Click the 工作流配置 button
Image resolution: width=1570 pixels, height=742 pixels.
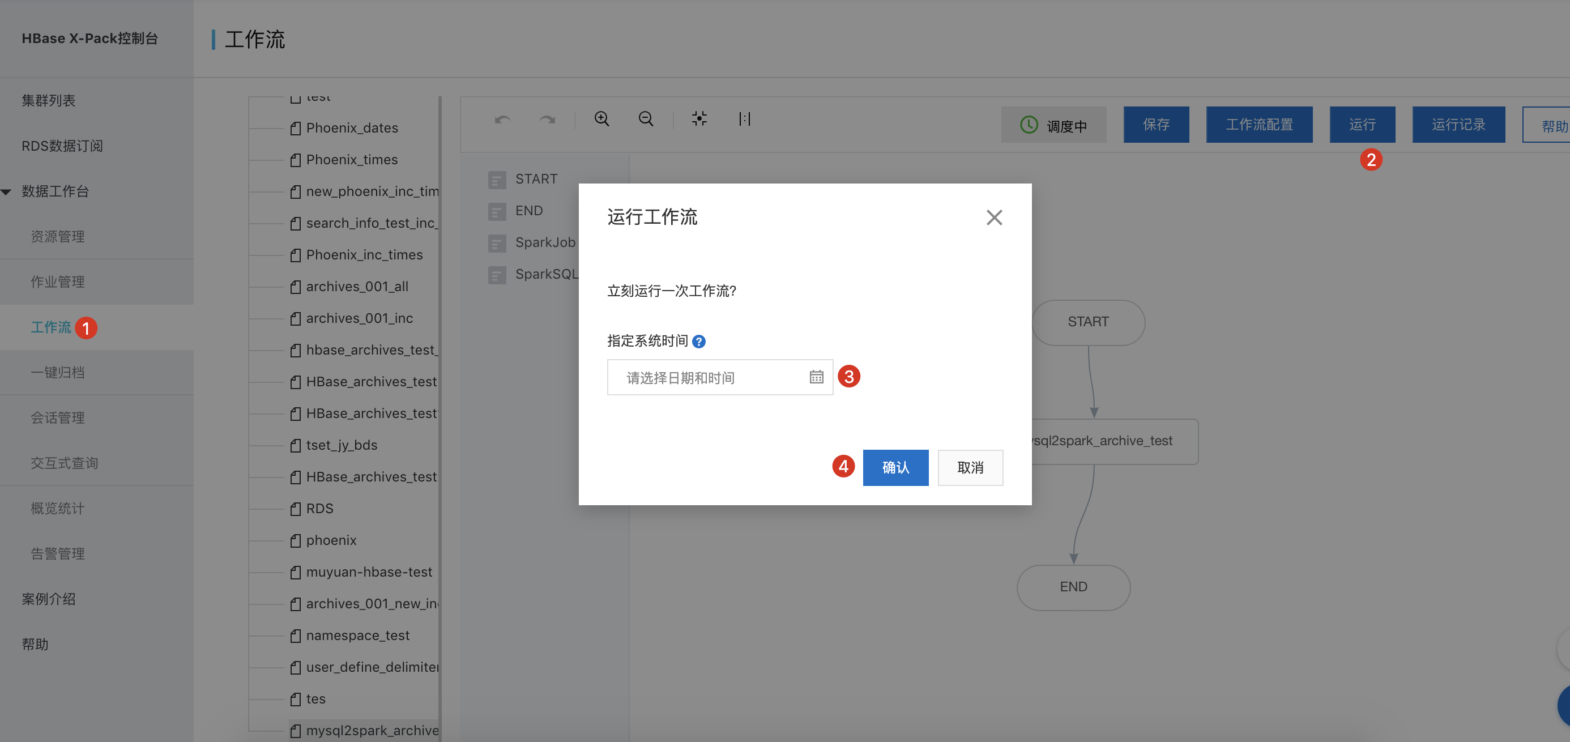(1259, 125)
